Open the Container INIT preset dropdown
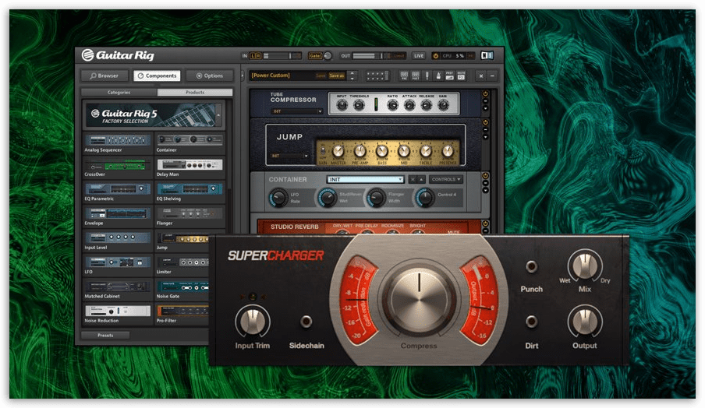Image resolution: width=705 pixels, height=408 pixels. (x=365, y=180)
